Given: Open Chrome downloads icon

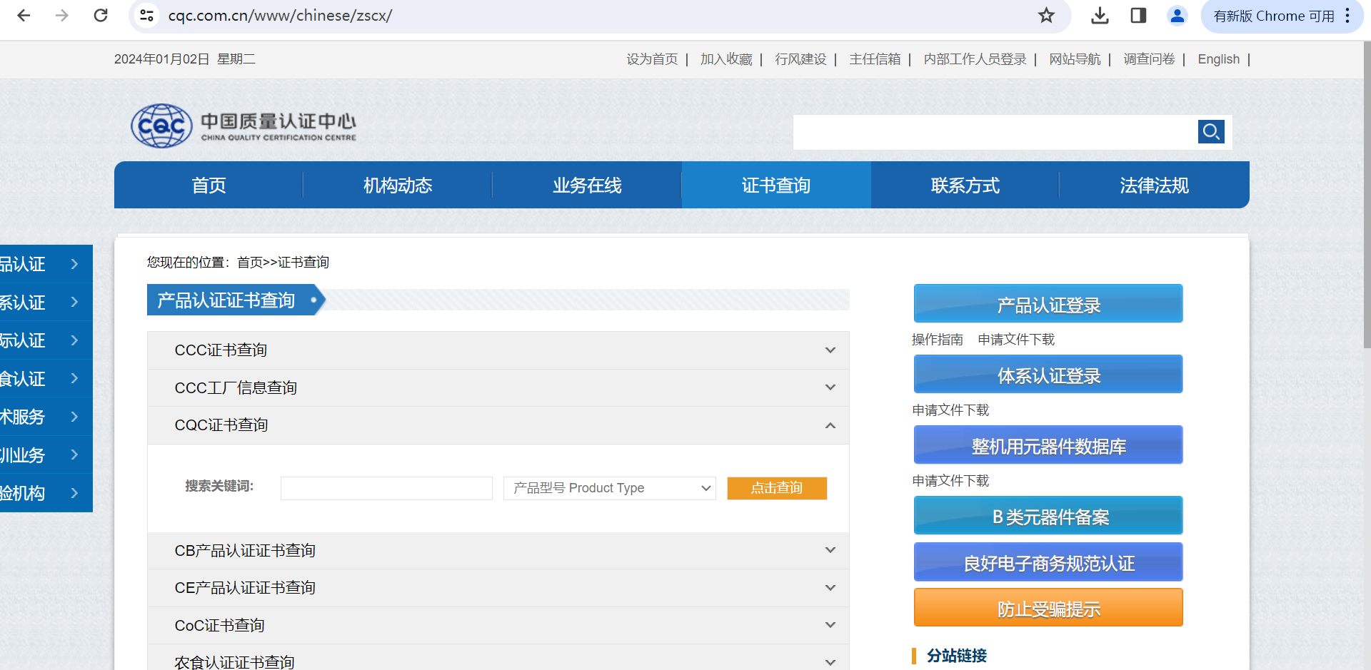Looking at the screenshot, I should (1100, 16).
